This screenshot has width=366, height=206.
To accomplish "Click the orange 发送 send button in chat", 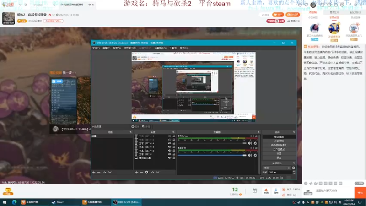I will click(x=360, y=193).
